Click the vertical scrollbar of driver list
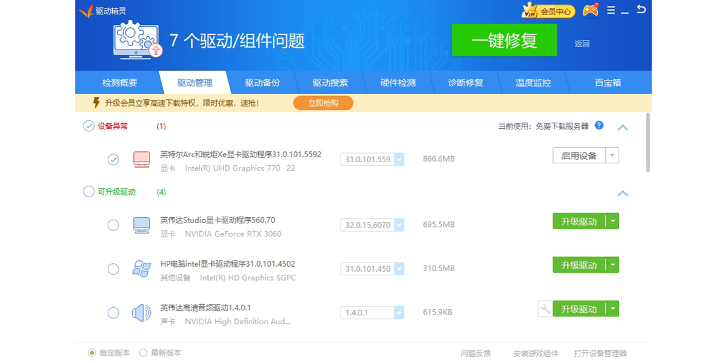The image size is (727, 363). 648,142
